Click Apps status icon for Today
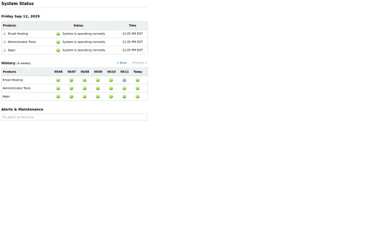 [138, 96]
